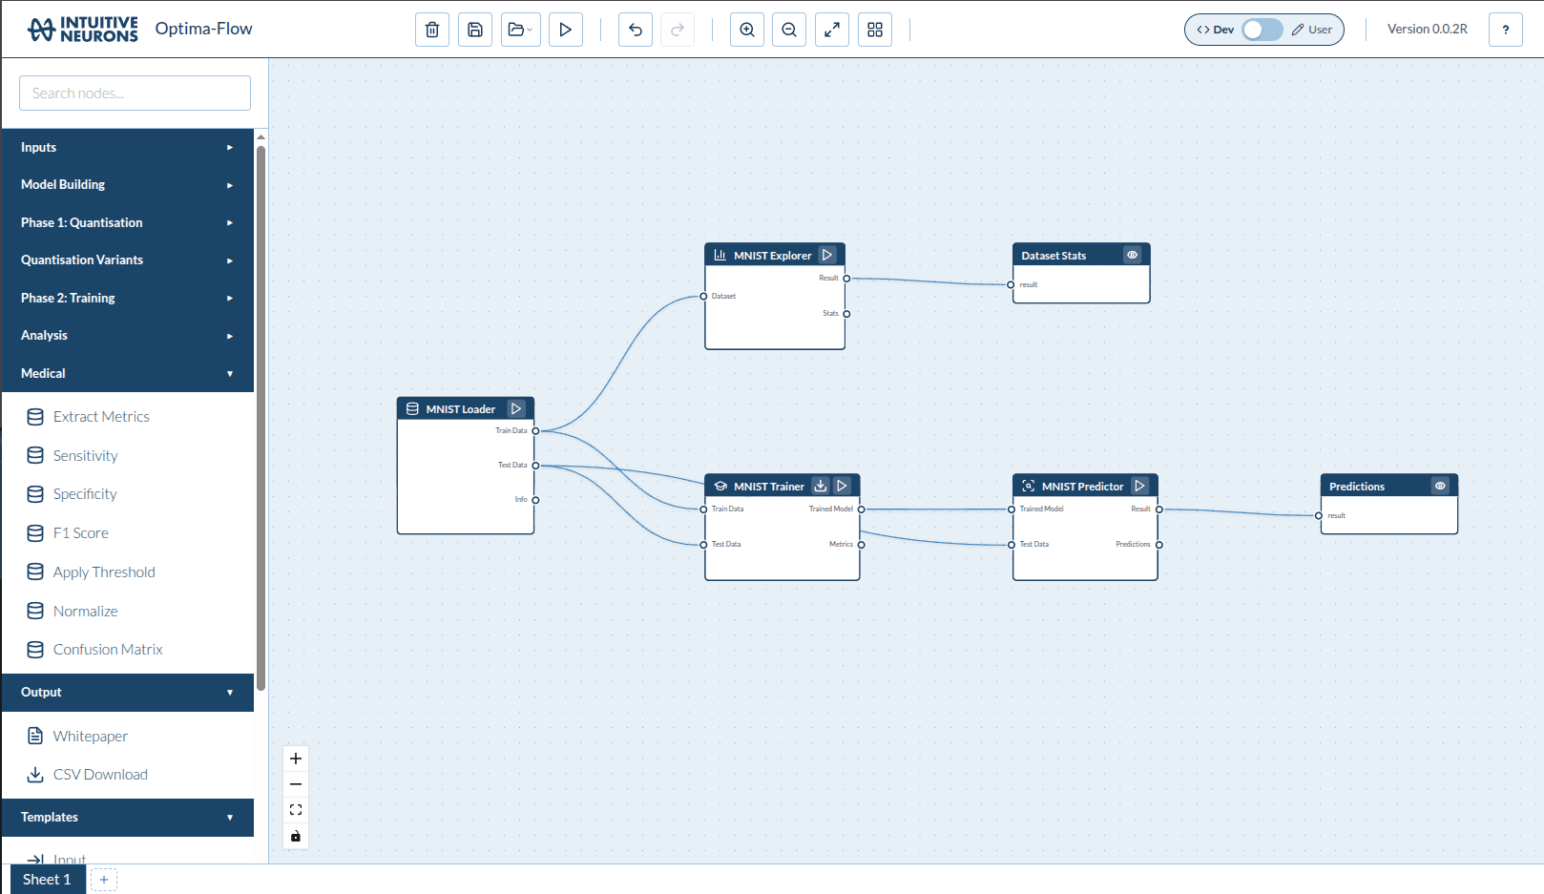Click the canvas zoom-out minus control
This screenshot has width=1544, height=894.
[296, 784]
